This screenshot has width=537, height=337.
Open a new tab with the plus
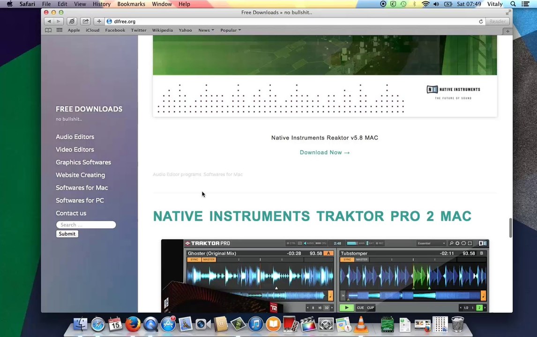[x=507, y=31]
